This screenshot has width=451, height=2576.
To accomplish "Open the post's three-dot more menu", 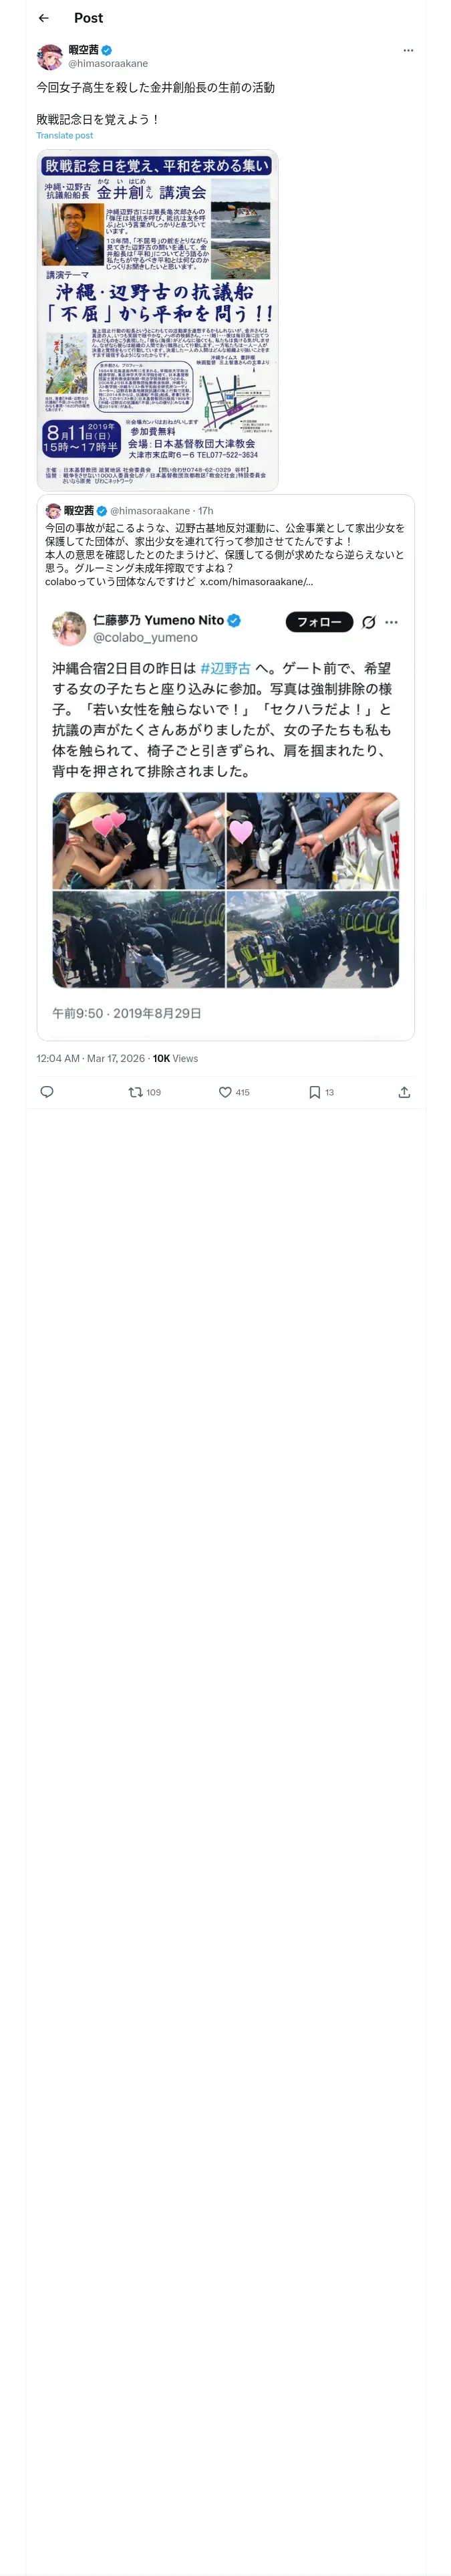I will (408, 50).
